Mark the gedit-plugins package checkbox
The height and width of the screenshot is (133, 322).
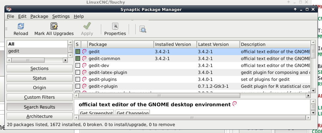coord(78,79)
